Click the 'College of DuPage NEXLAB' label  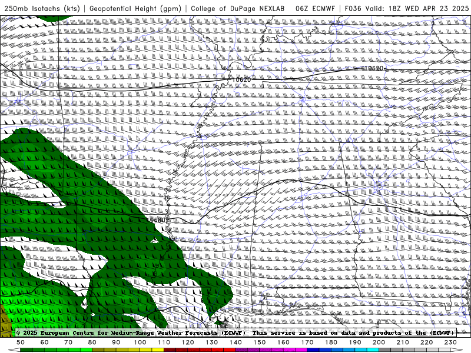coord(238,8)
